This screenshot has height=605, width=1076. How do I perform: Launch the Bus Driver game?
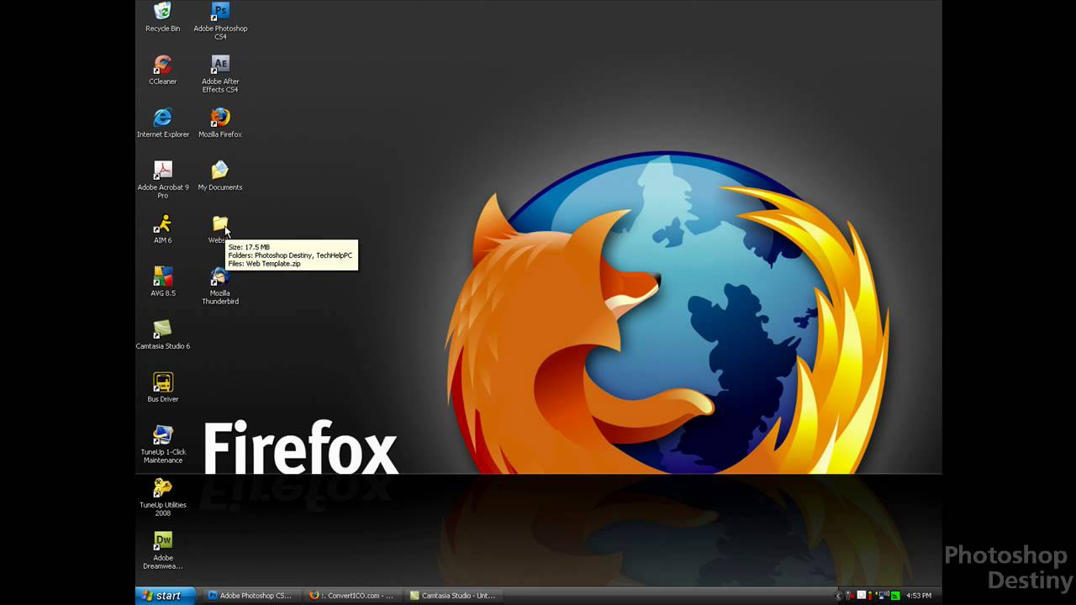click(x=162, y=383)
